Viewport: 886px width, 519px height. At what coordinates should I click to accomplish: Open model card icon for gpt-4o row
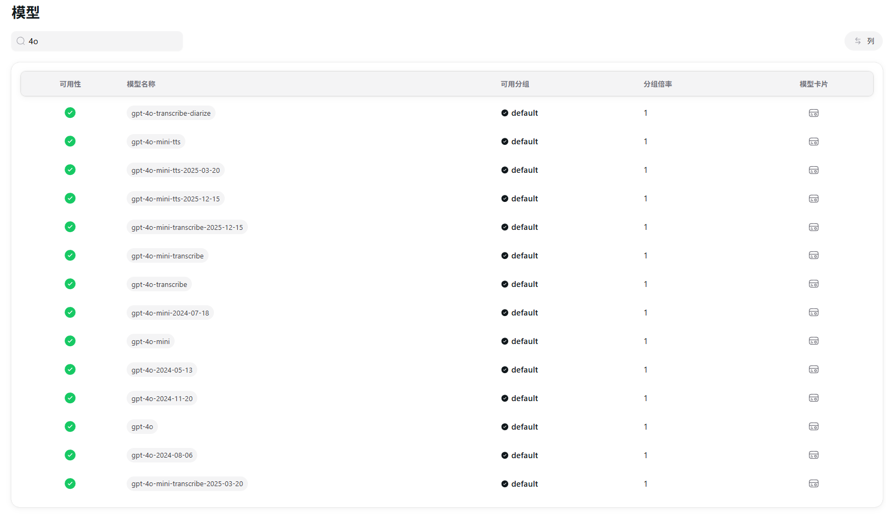814,426
